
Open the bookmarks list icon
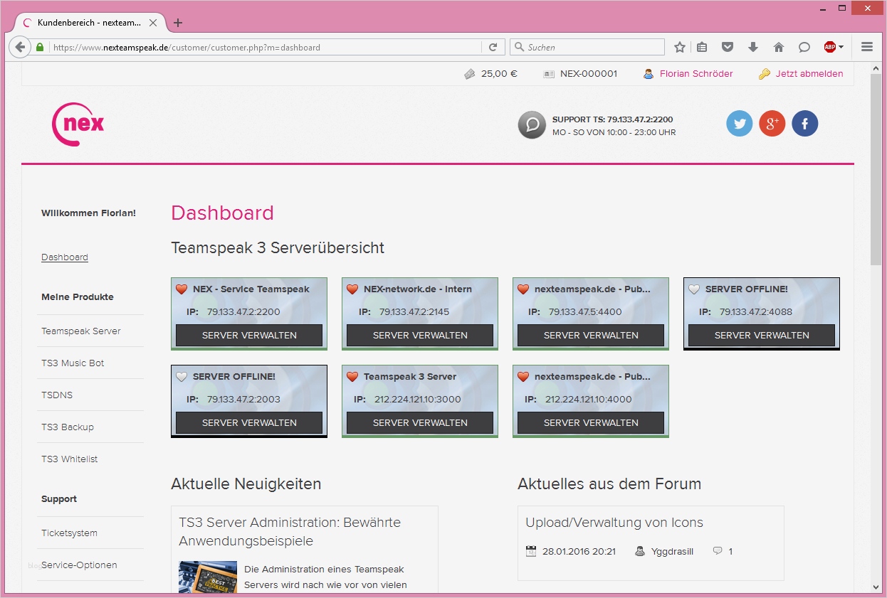click(703, 48)
